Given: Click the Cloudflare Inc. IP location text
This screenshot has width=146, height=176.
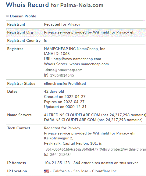Looking at the screenshot, I should tap(105, 171).
